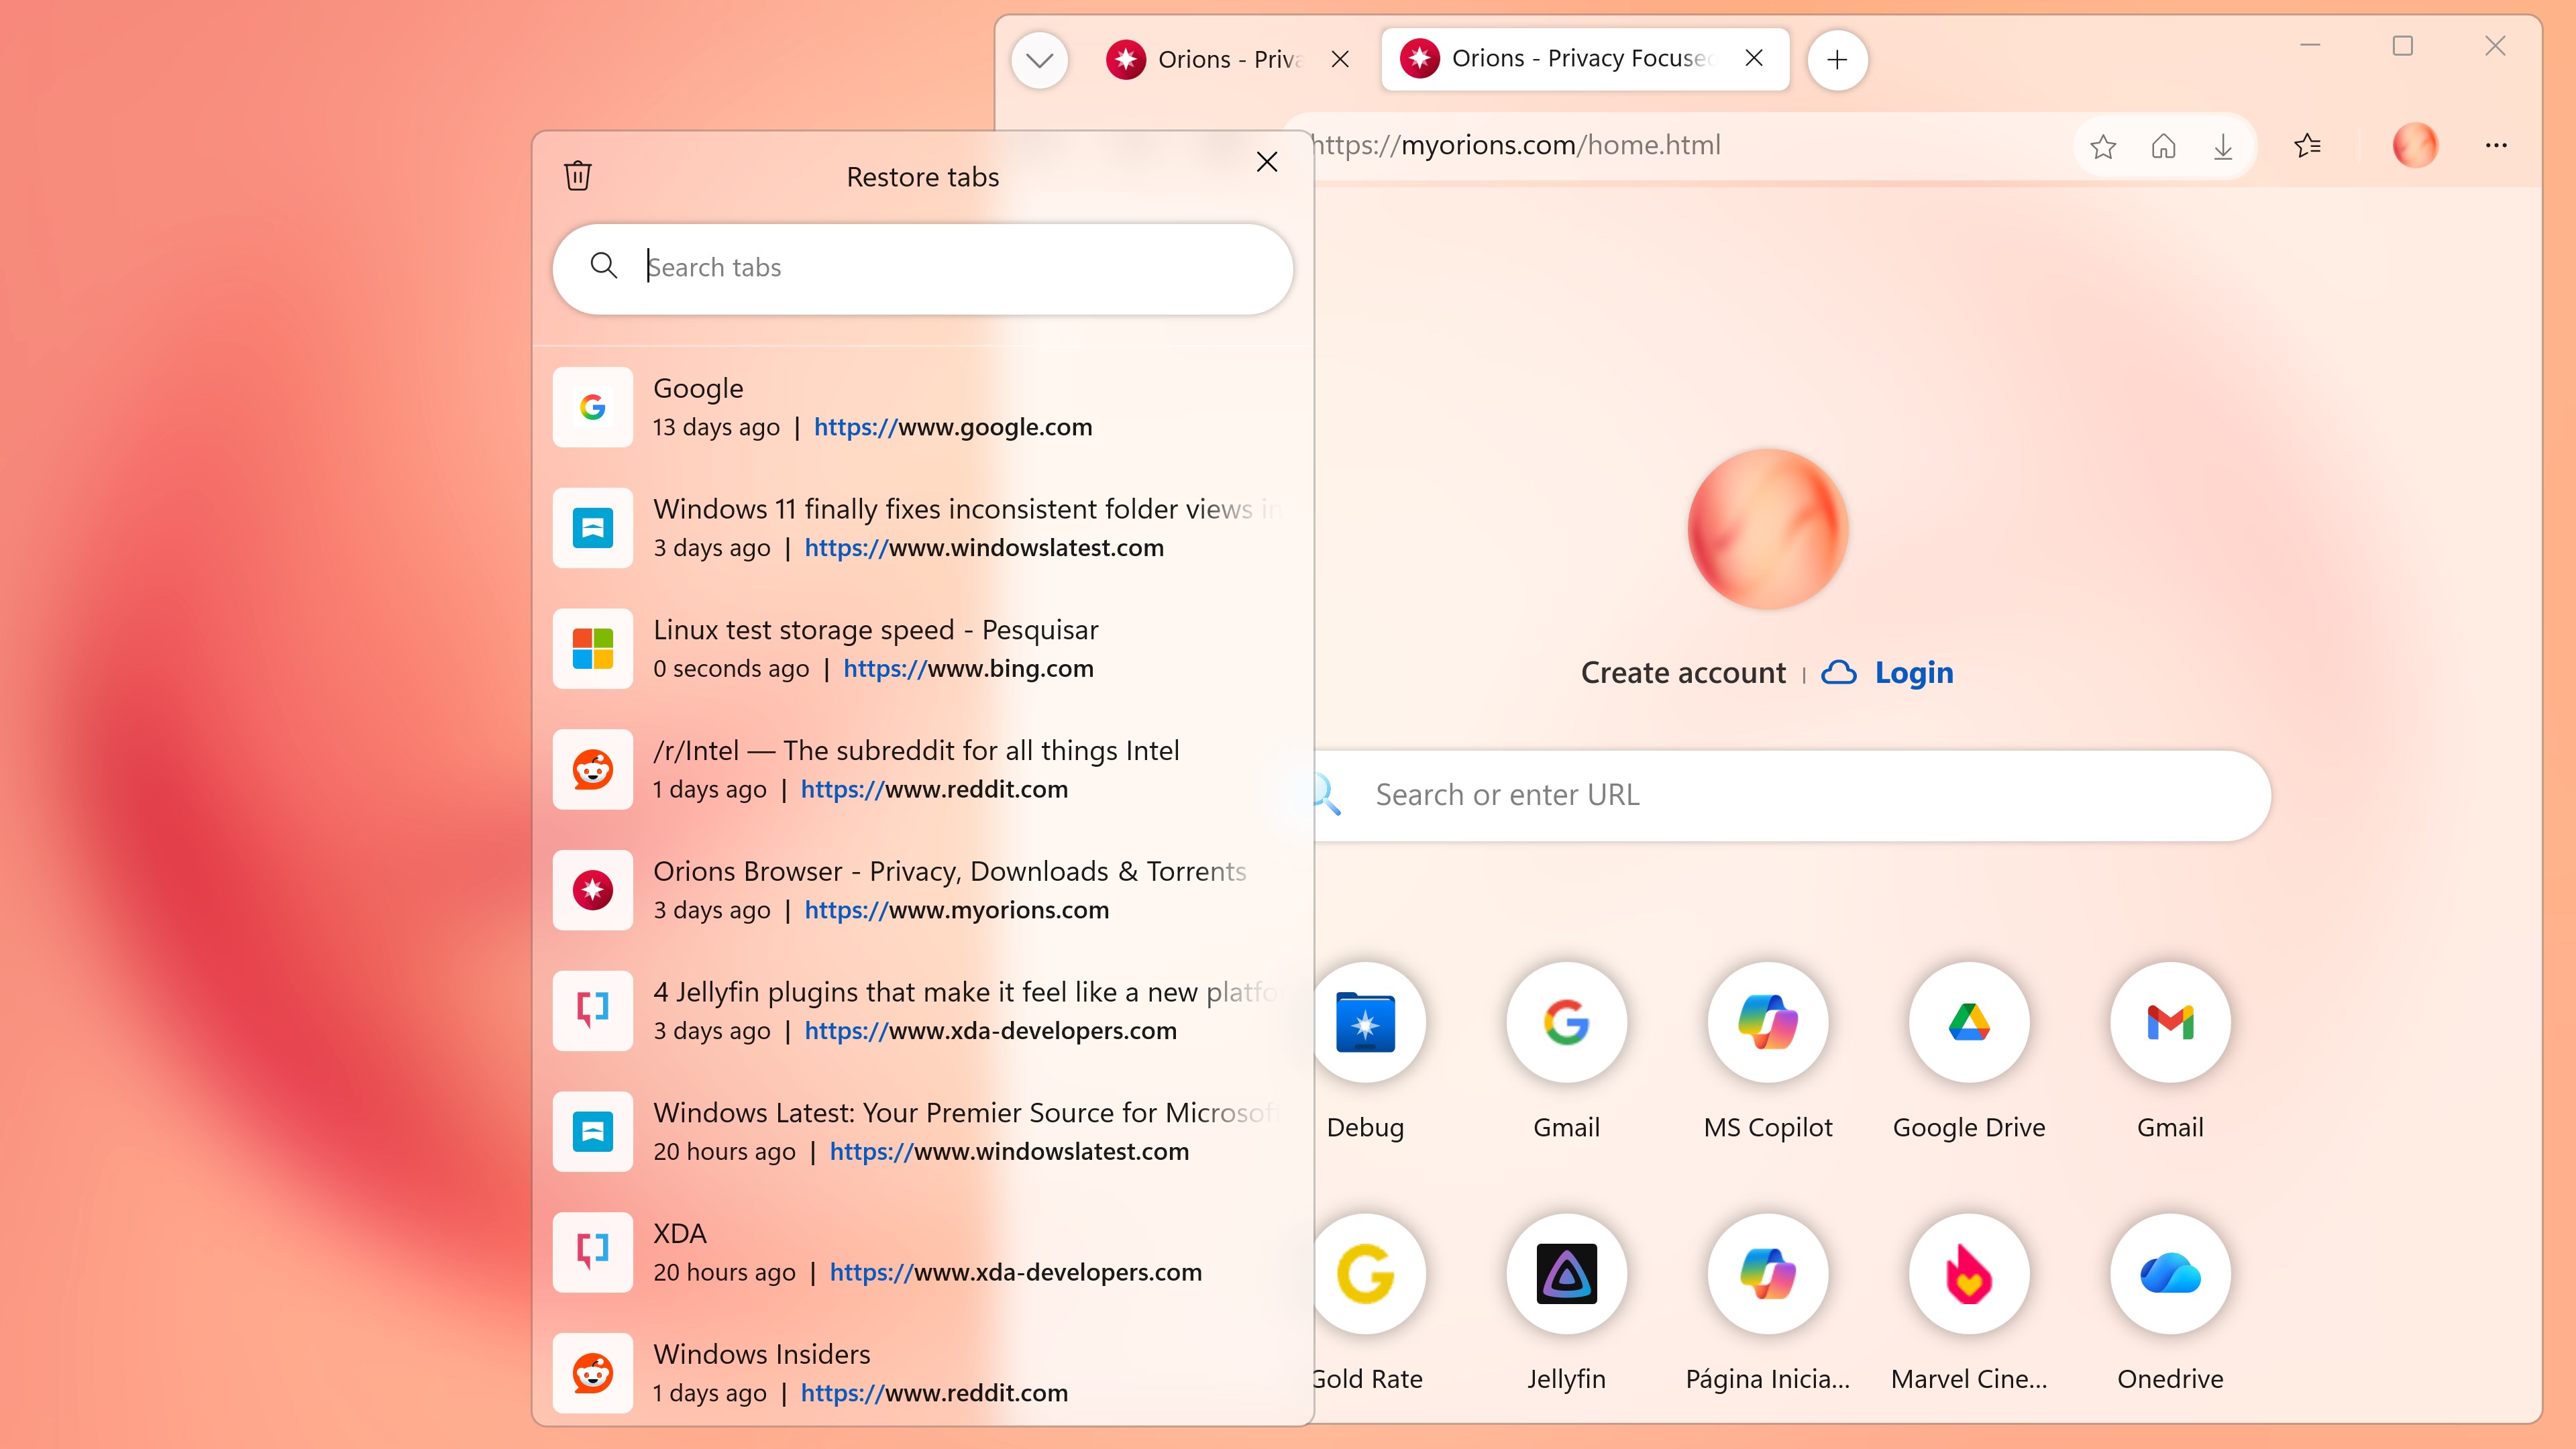Click favicon beside Windows Latest Premier Source
2576x1449 pixels.
pyautogui.click(x=593, y=1132)
